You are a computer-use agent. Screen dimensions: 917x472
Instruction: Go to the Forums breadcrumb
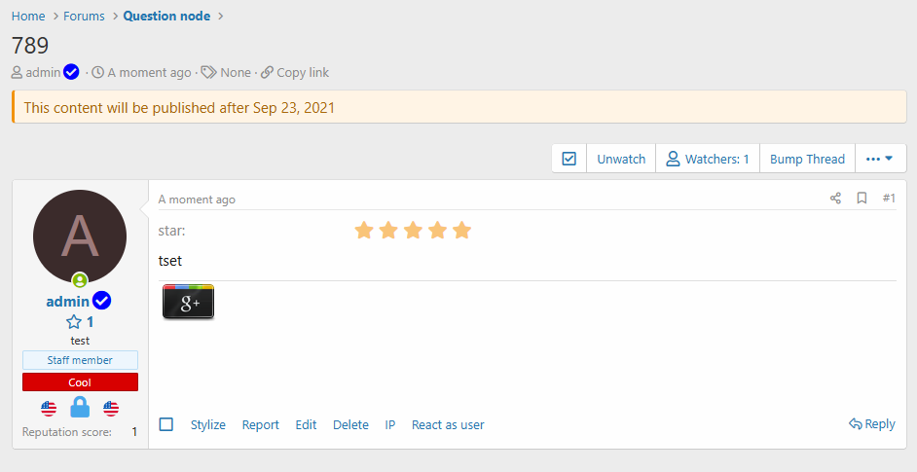point(84,17)
